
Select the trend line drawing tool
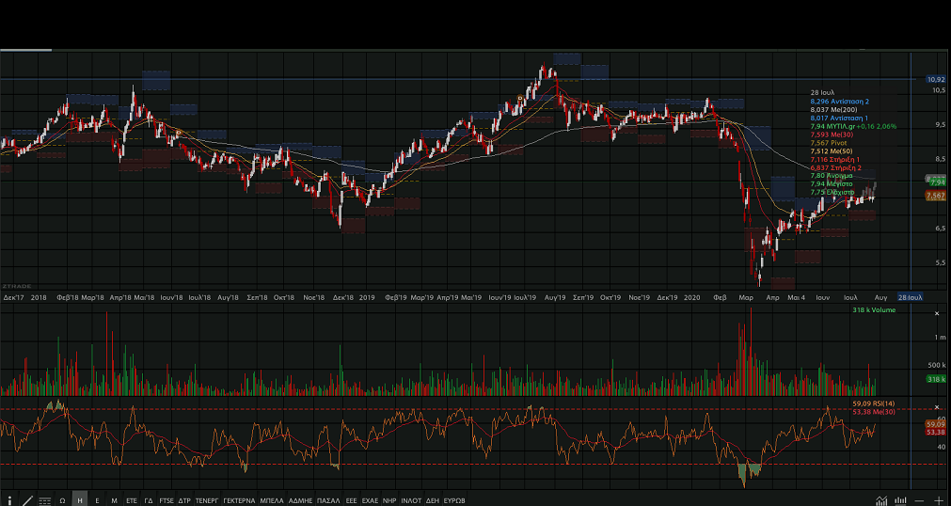[x=27, y=499]
